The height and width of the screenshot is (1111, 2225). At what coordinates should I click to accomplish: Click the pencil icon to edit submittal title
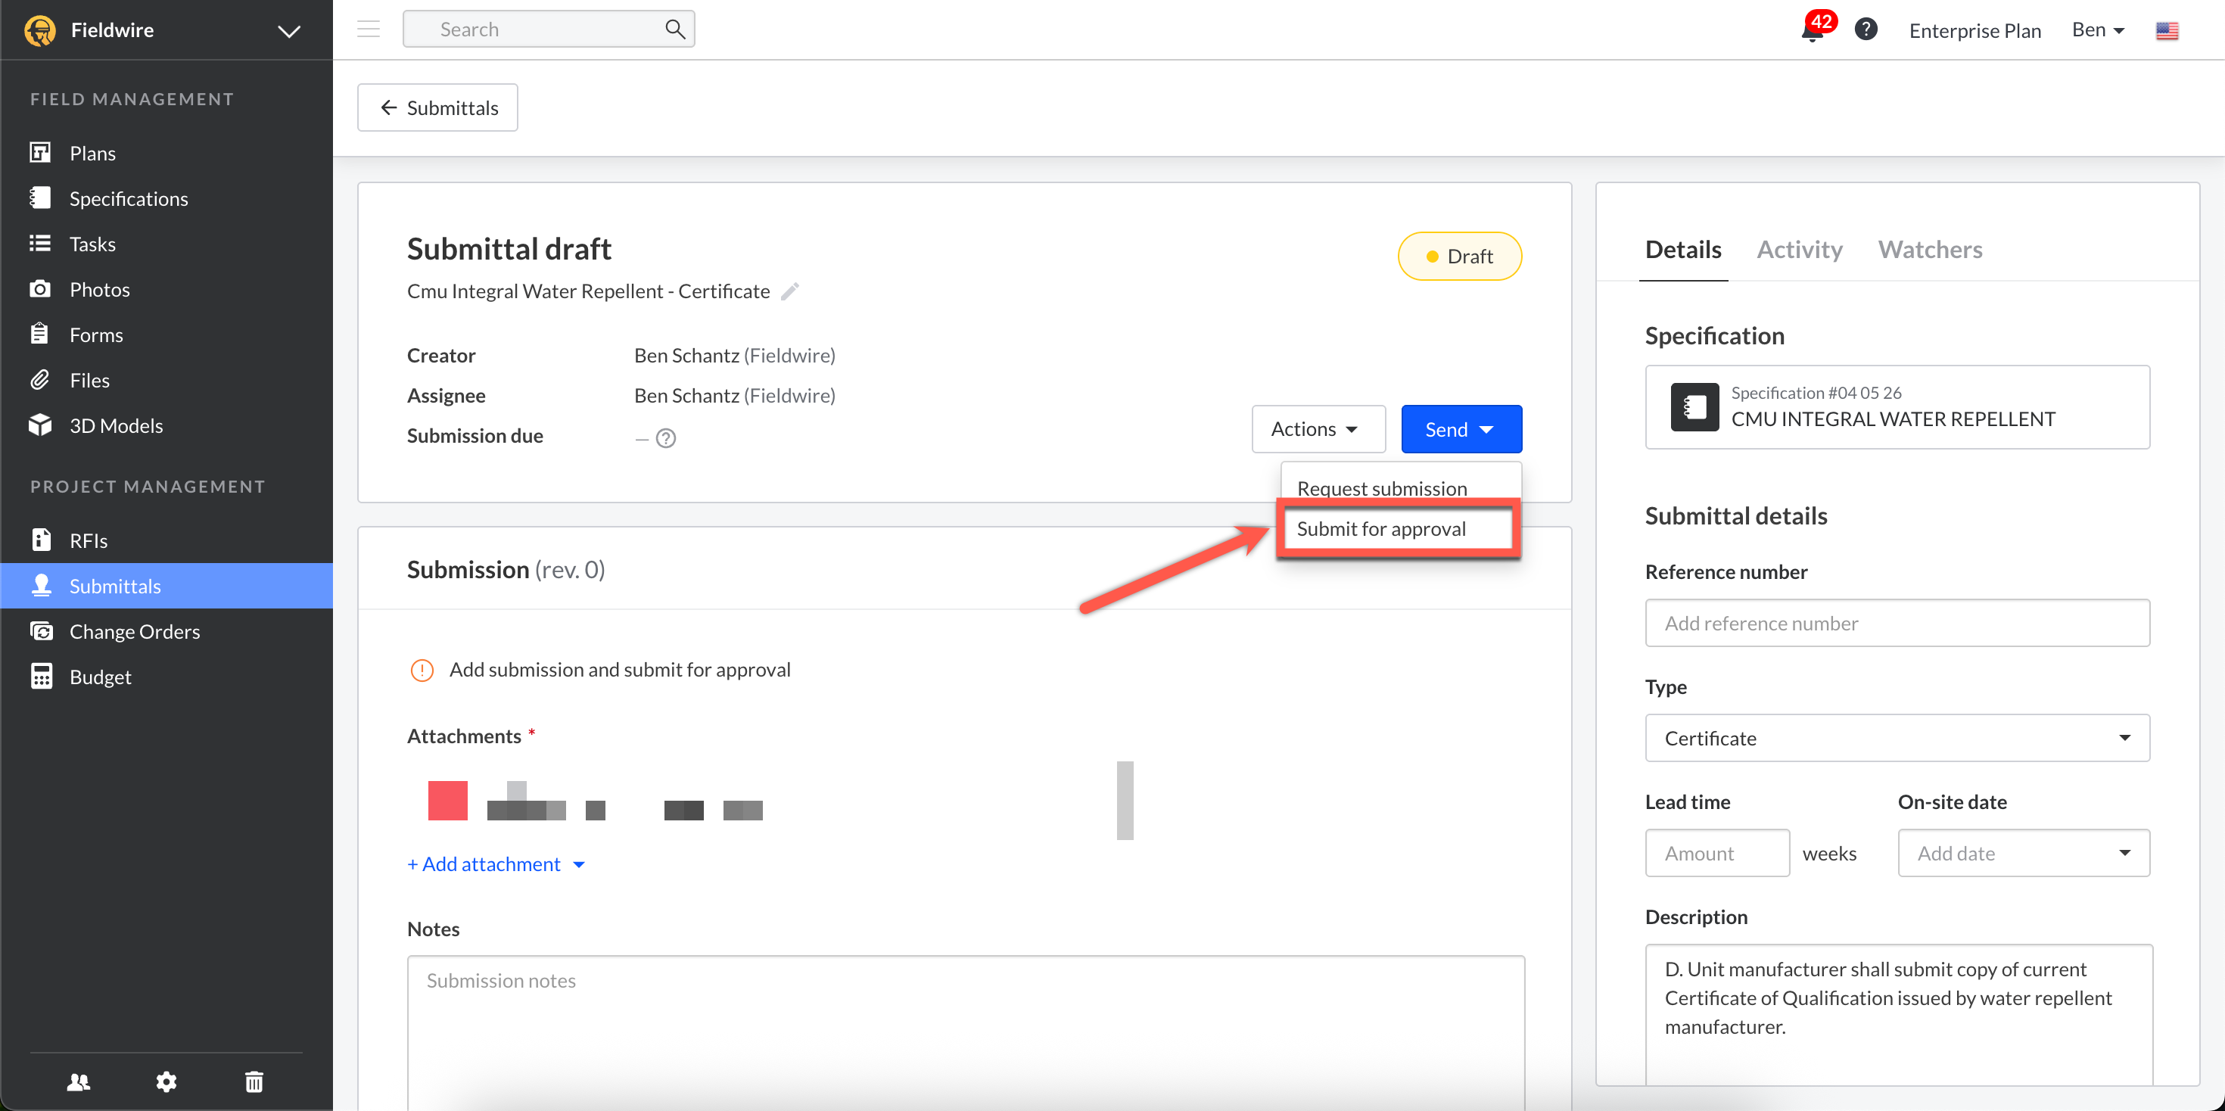tap(789, 292)
